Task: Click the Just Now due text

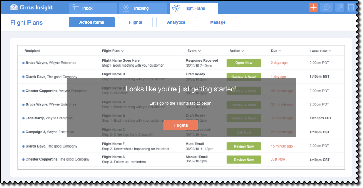Action: point(278,159)
